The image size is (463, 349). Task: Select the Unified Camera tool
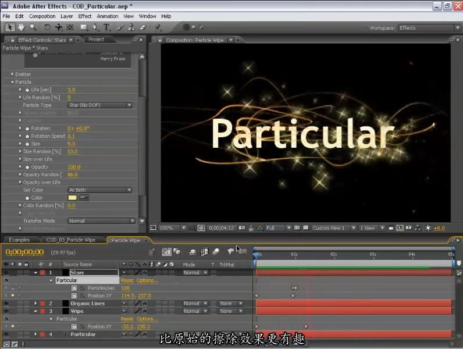click(59, 27)
